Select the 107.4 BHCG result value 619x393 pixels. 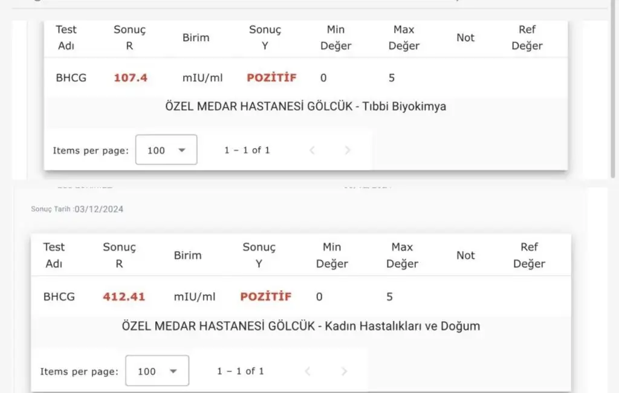[131, 78]
